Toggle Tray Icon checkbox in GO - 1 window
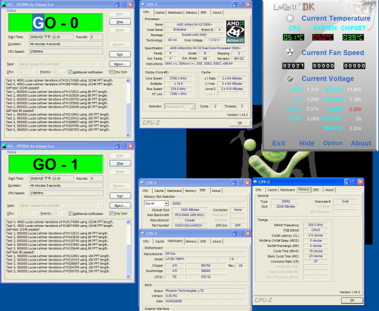The width and height of the screenshot is (379, 311). click(111, 213)
